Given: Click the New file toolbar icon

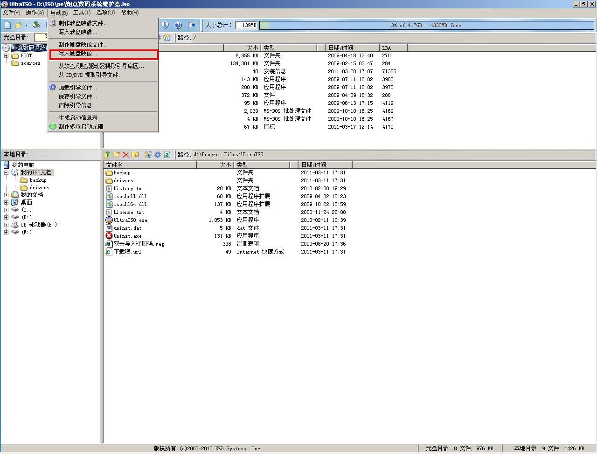Looking at the screenshot, I should [x=7, y=25].
